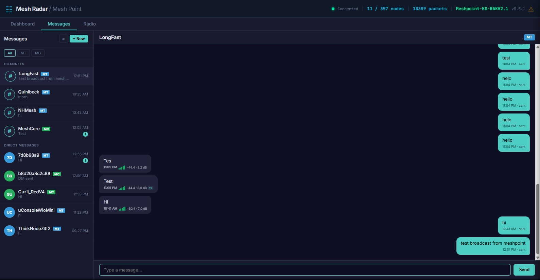Click the MT badge in LongFast chat header
The width and height of the screenshot is (540, 280).
pyautogui.click(x=529, y=37)
